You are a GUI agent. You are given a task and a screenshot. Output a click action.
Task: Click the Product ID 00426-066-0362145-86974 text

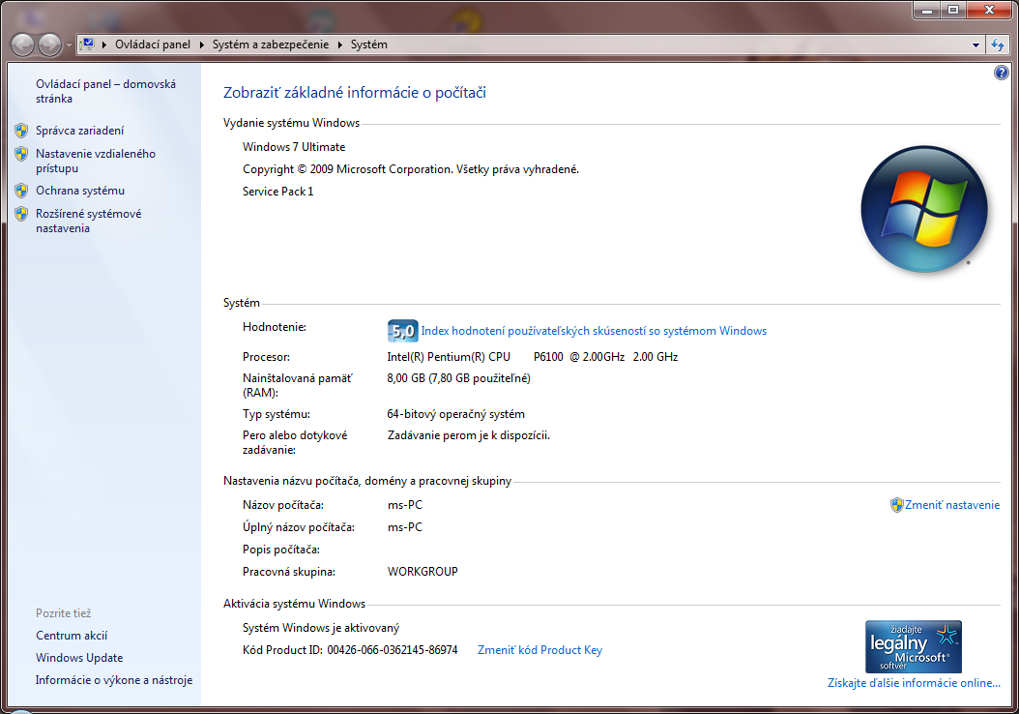[x=393, y=650]
